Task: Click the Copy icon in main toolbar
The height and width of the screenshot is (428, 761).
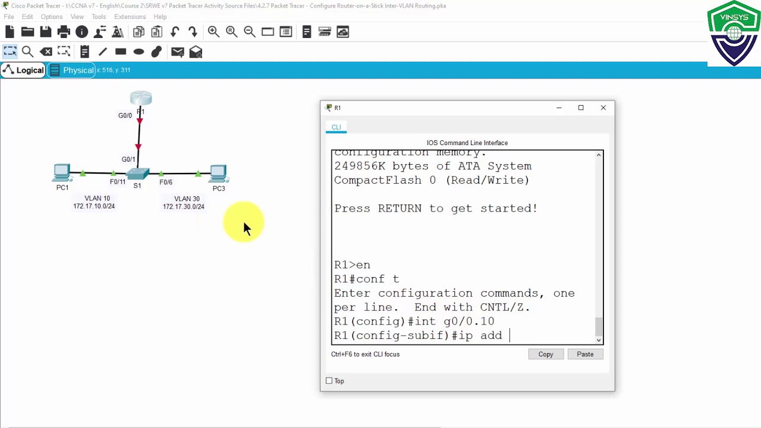Action: (x=139, y=32)
